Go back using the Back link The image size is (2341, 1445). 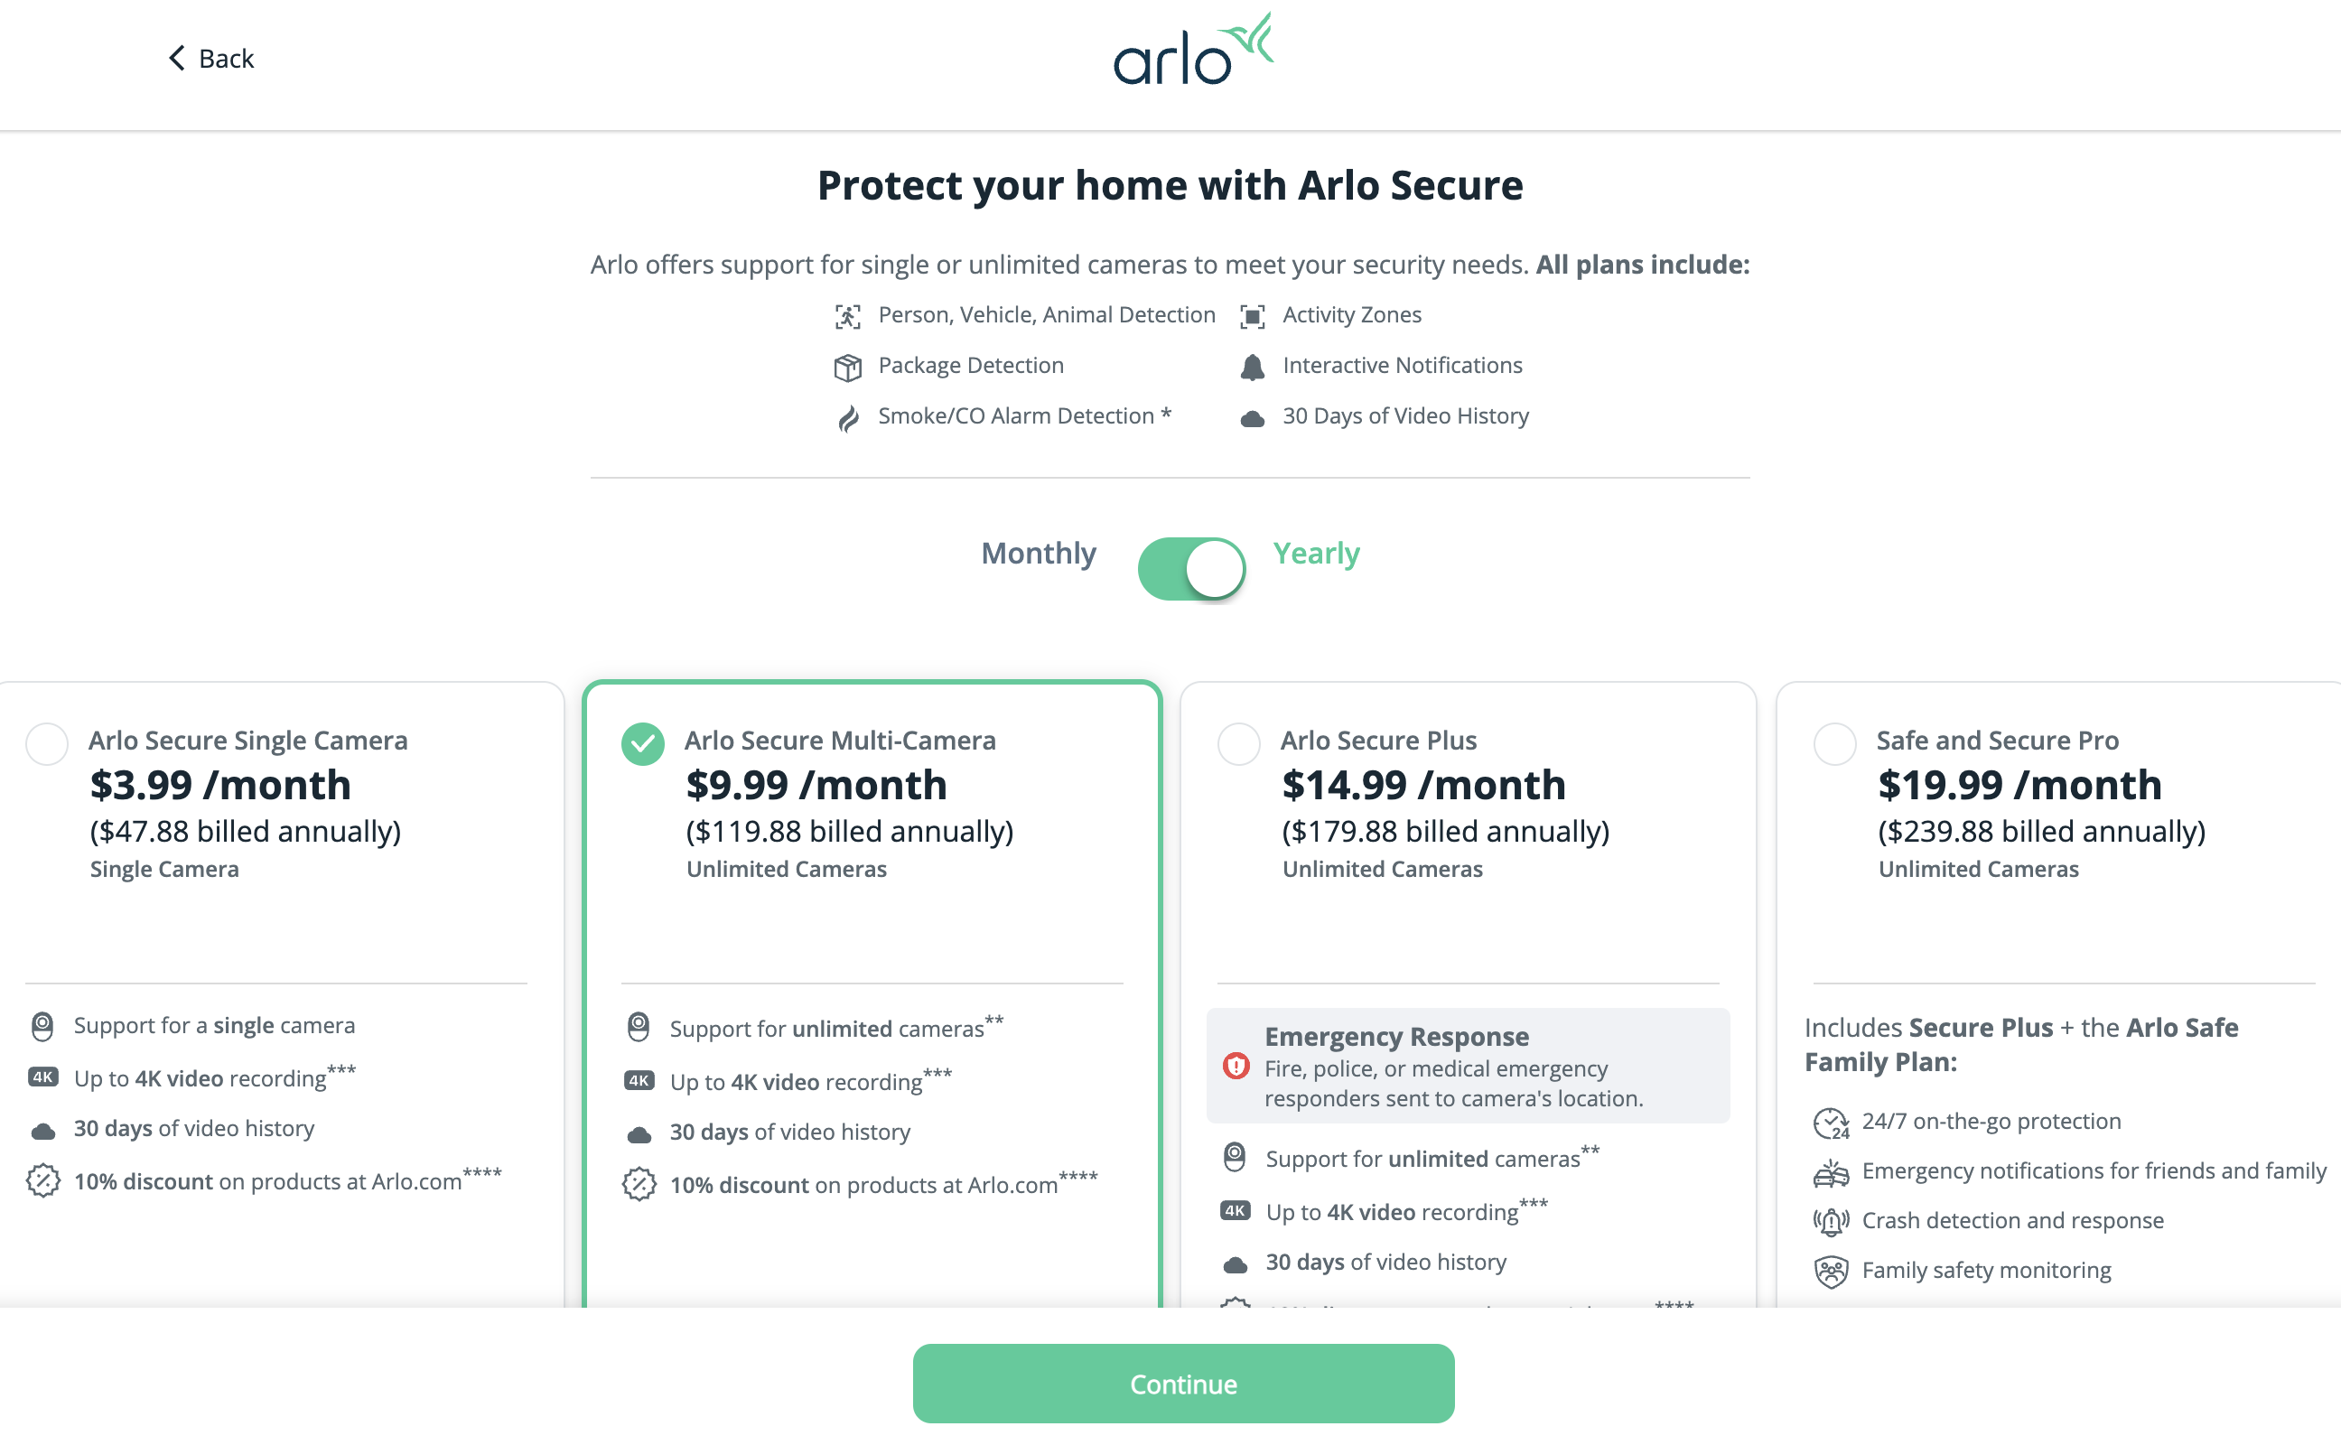coord(226,59)
